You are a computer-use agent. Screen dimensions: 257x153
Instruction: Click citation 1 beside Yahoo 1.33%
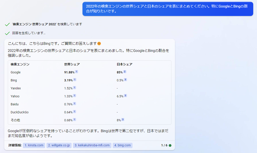point(75,96)
